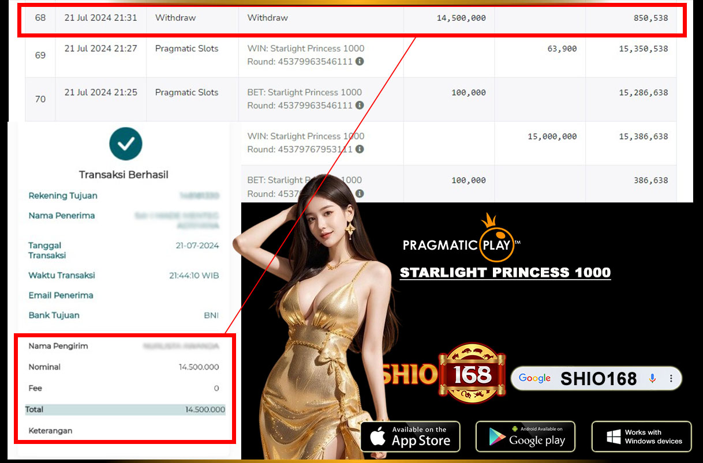
Task: Click Pragmatic Slots in row 69
Action: tap(187, 48)
